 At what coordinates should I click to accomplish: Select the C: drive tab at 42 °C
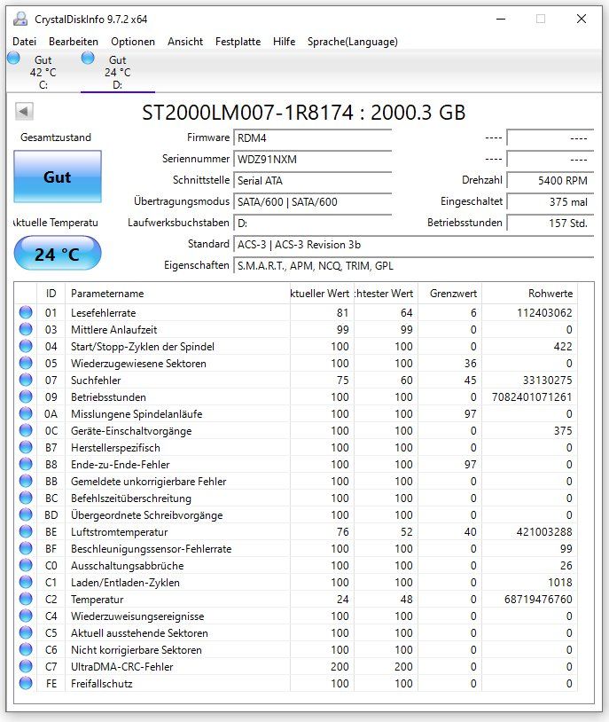43,72
